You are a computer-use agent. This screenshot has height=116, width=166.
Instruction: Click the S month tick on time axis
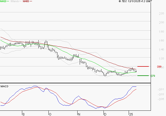[24, 114]
